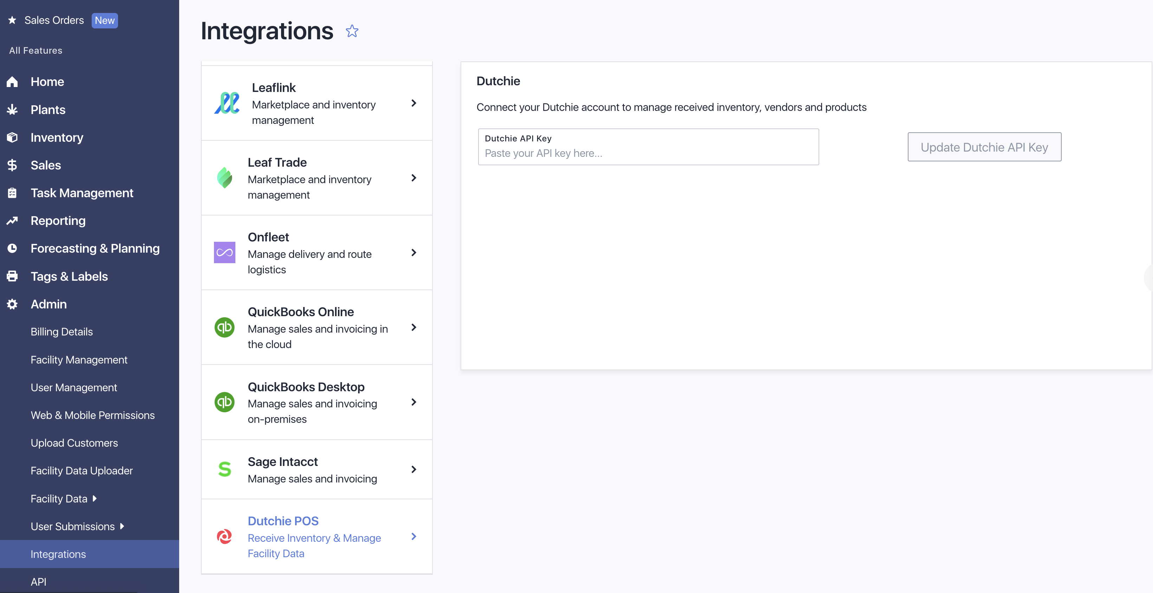Image resolution: width=1153 pixels, height=593 pixels.
Task: Click the Plants leaf icon
Action: pyautogui.click(x=13, y=109)
